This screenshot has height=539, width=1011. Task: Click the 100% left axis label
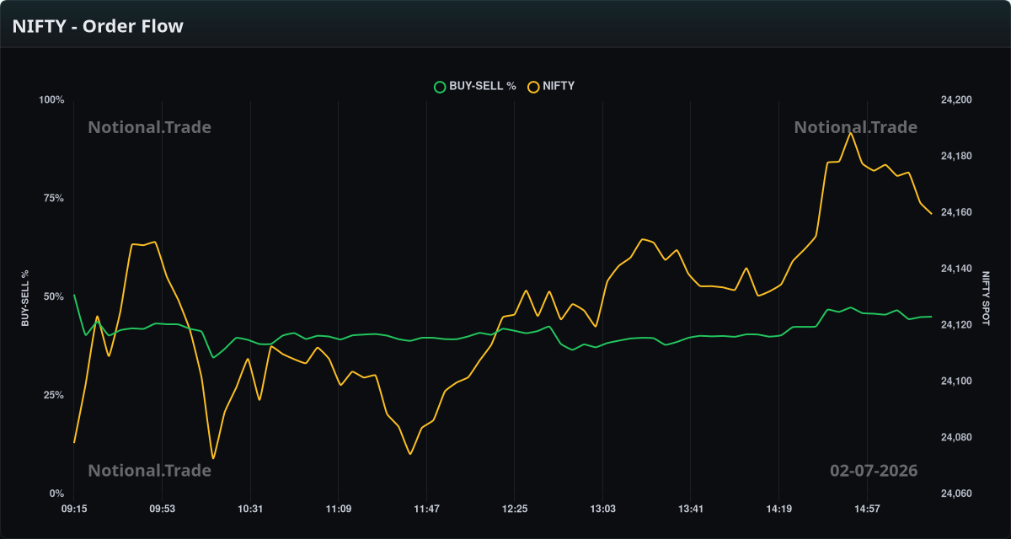point(52,100)
